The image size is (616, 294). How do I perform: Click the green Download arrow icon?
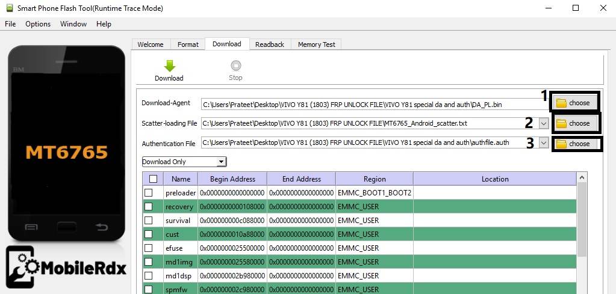pos(169,66)
